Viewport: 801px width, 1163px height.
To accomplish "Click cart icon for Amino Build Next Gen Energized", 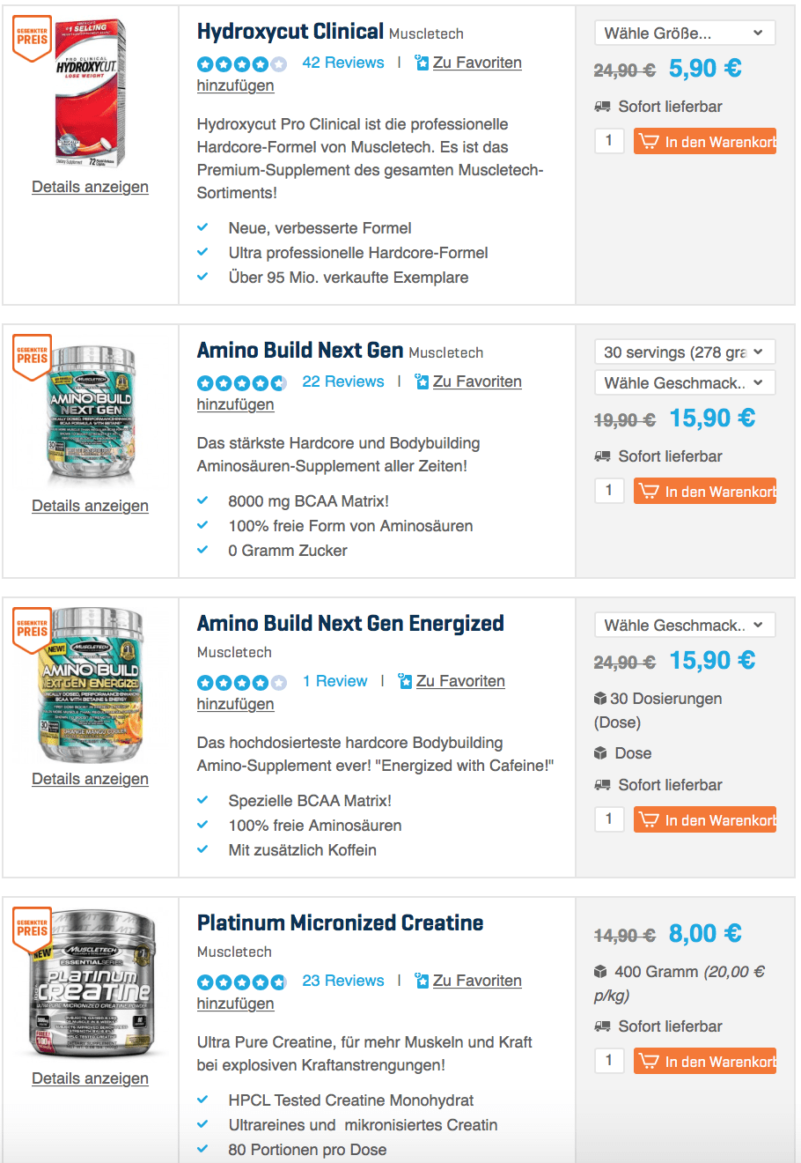I will point(649,820).
